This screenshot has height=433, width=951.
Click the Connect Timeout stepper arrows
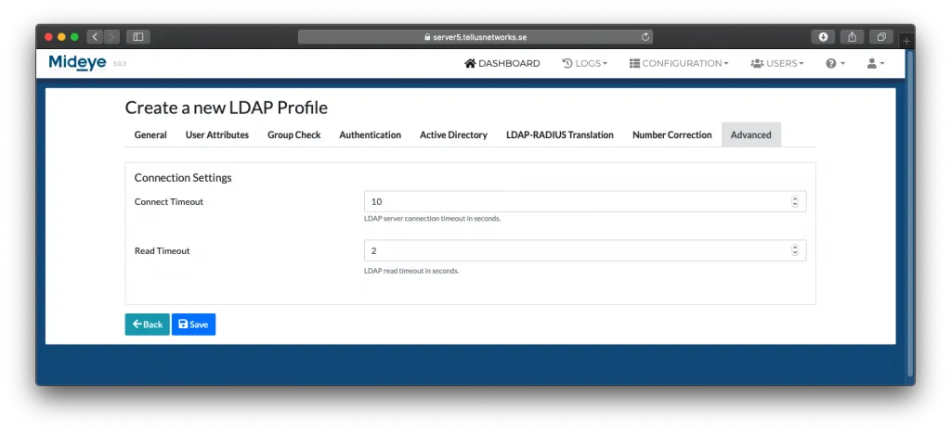tap(795, 201)
